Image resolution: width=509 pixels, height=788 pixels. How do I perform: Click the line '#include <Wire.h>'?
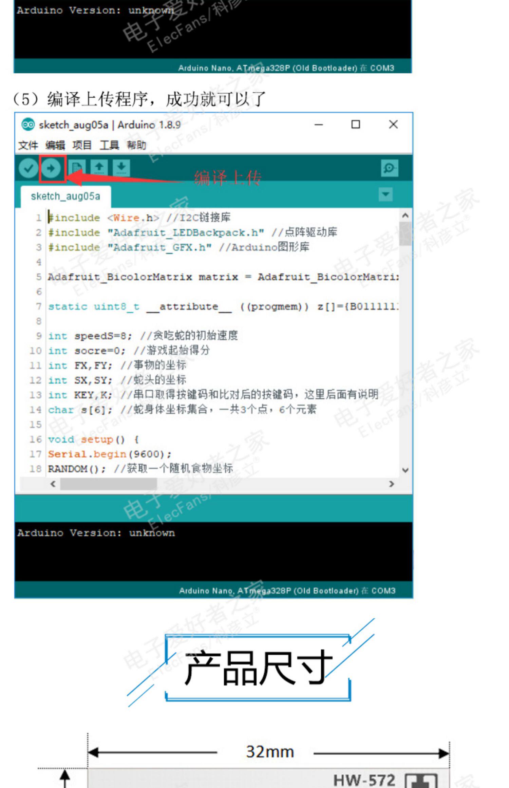click(x=139, y=218)
